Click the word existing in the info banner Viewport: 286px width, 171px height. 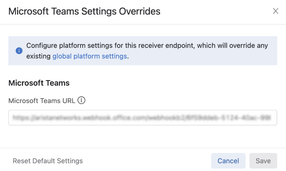pyautogui.click(x=38, y=56)
